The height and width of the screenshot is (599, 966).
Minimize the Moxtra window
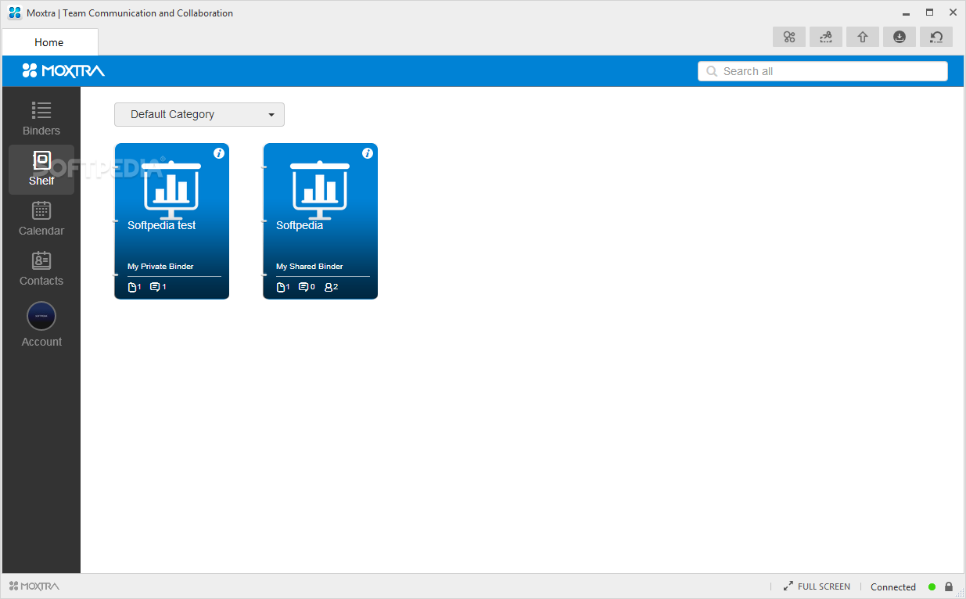point(906,13)
